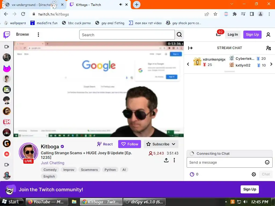Viewport: 275px width, 206px height.
Task: Click the Cybertek... gifter entry
Action: point(245,58)
